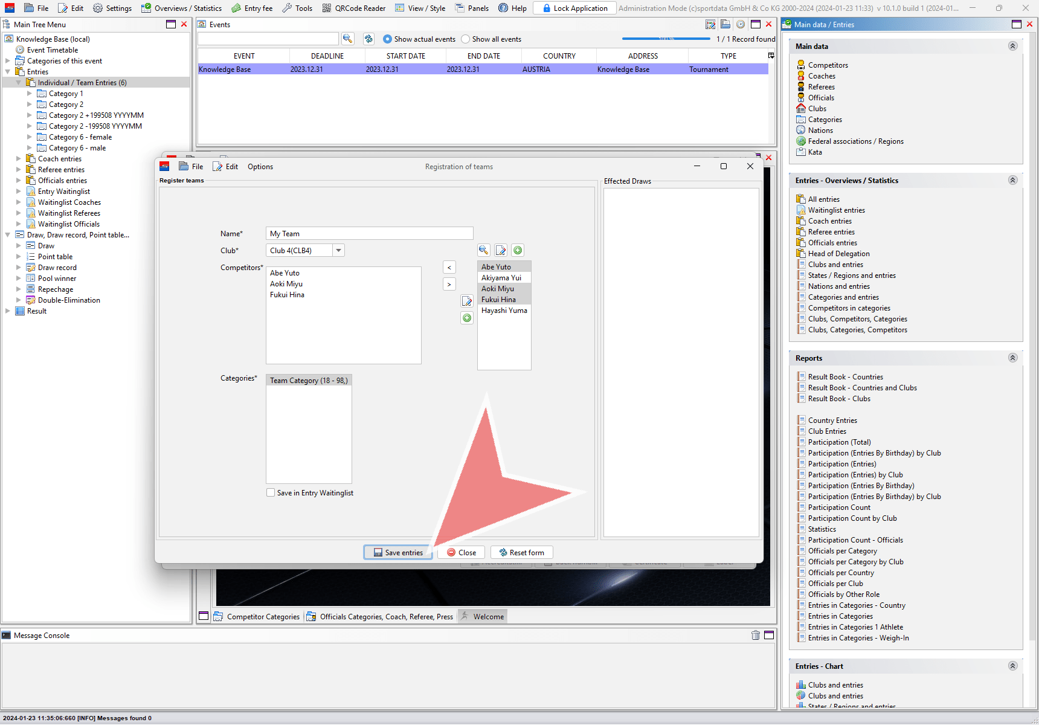Viewport: 1039px width, 725px height.
Task: Enable Save in Entry Waitinglist checkbox
Action: tap(271, 492)
